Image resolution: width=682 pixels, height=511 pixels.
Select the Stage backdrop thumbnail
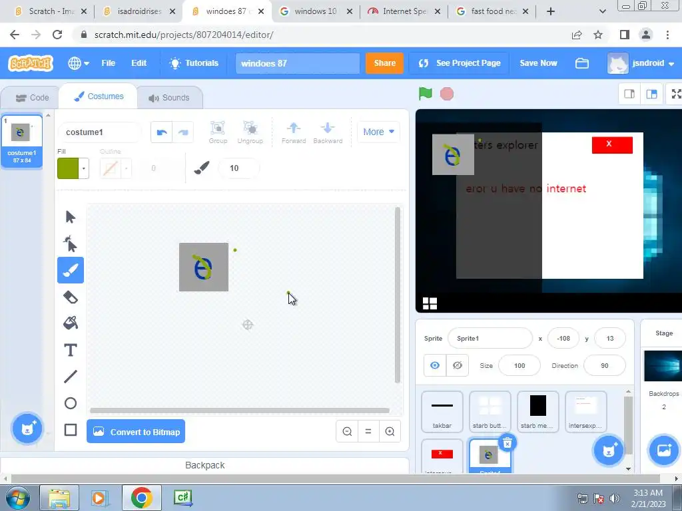pos(663,366)
